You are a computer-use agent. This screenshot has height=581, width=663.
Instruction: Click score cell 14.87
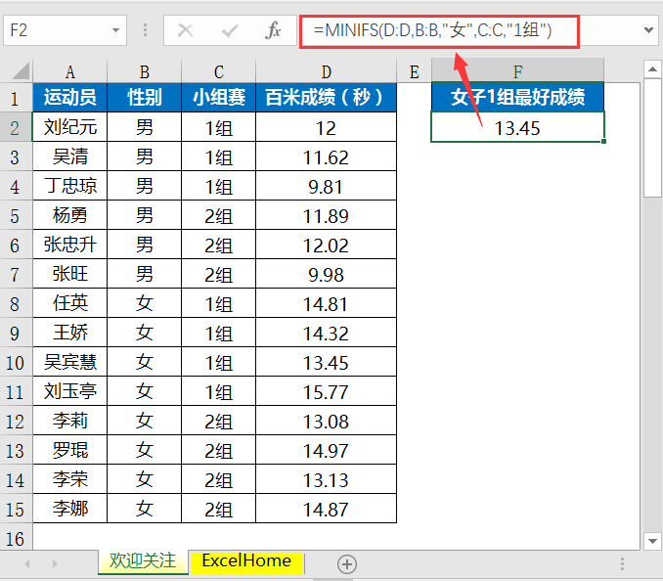326,509
